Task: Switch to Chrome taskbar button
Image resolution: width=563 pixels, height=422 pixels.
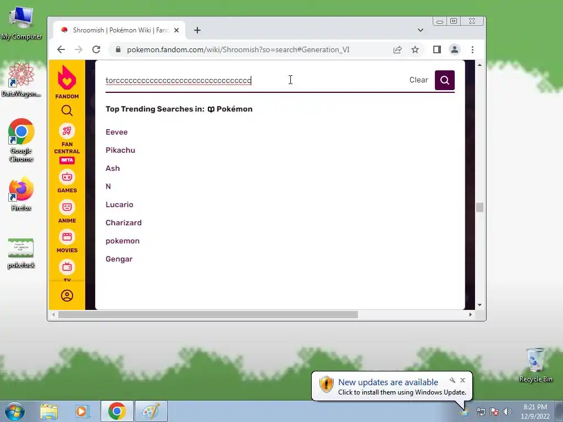Action: point(117,411)
